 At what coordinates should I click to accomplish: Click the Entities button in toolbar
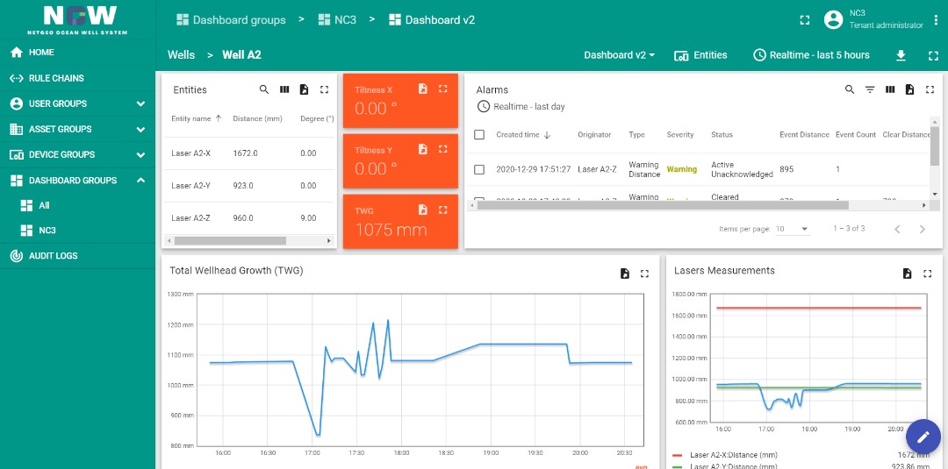point(700,55)
